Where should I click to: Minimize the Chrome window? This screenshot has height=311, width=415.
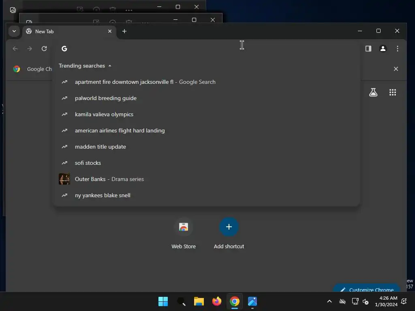[x=360, y=31]
